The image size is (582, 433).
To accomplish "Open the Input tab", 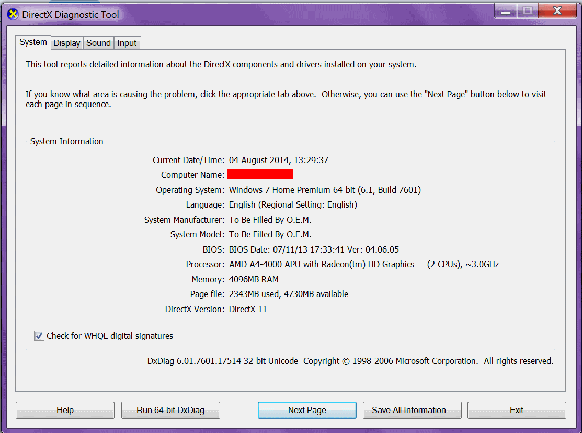I will pyautogui.click(x=127, y=43).
